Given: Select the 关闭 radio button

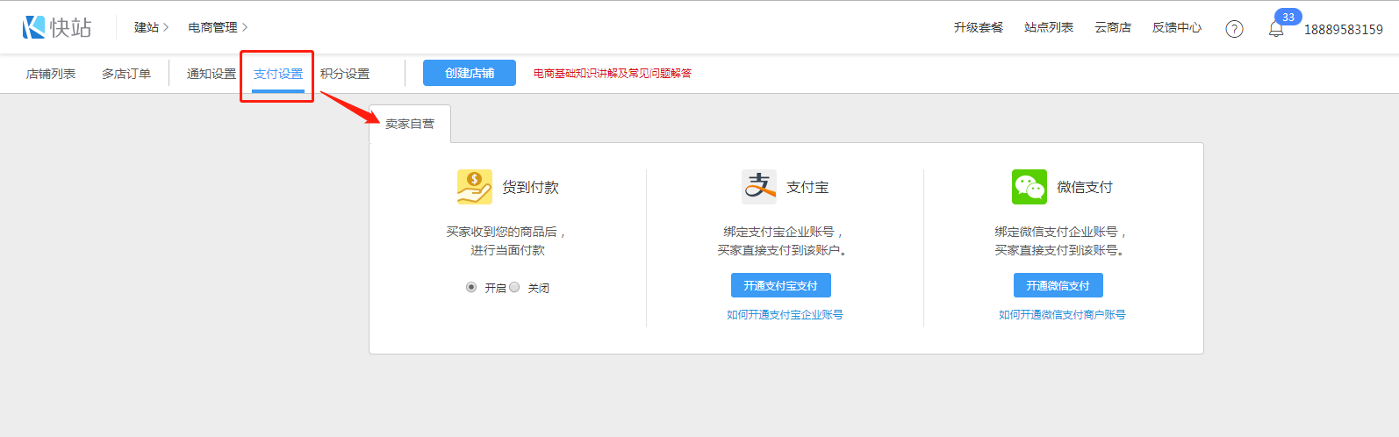Looking at the screenshot, I should pyautogui.click(x=514, y=287).
